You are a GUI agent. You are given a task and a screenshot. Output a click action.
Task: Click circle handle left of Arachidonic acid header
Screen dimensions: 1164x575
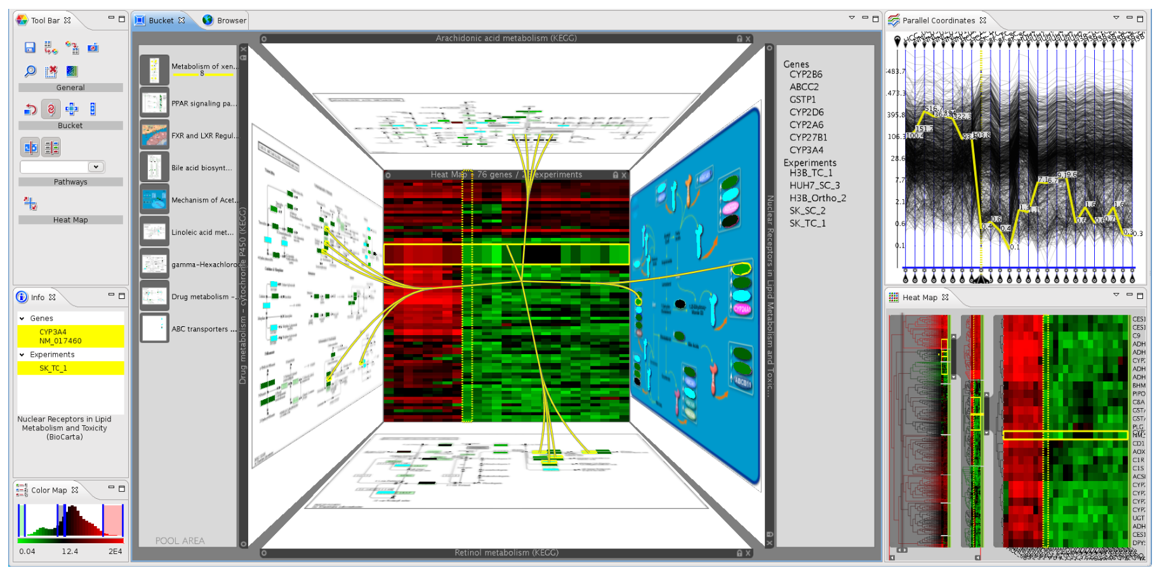(x=264, y=39)
